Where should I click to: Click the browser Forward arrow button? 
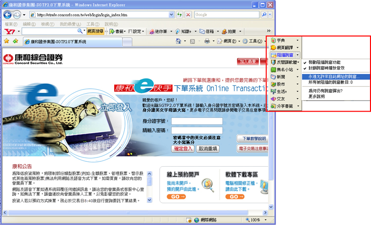(x=16, y=15)
